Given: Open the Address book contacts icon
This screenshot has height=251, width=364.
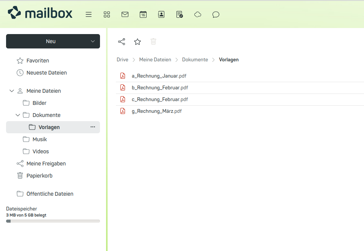Looking at the screenshot, I should point(161,14).
